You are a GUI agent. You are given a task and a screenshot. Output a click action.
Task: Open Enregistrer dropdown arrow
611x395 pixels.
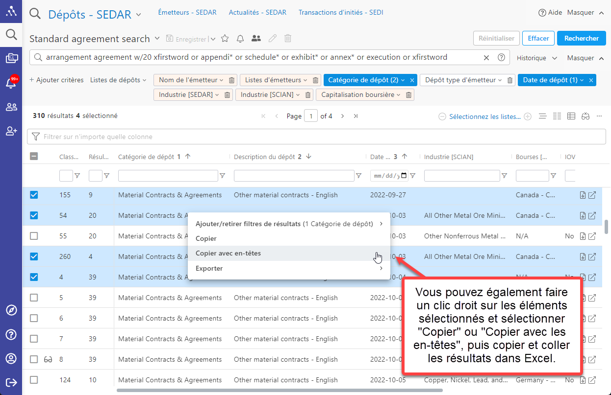pos(213,39)
